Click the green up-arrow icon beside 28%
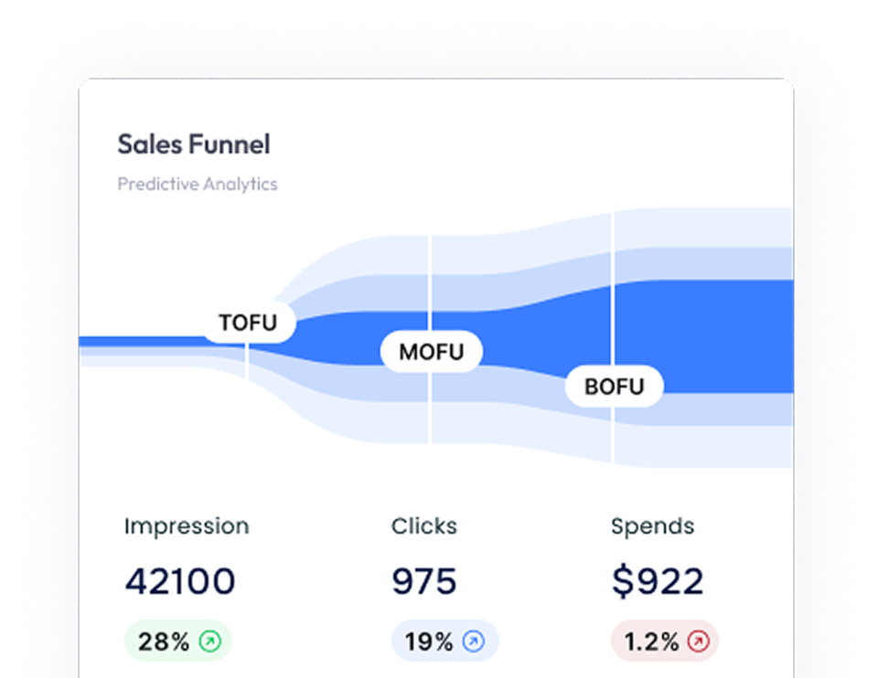The image size is (878, 678). 209,641
